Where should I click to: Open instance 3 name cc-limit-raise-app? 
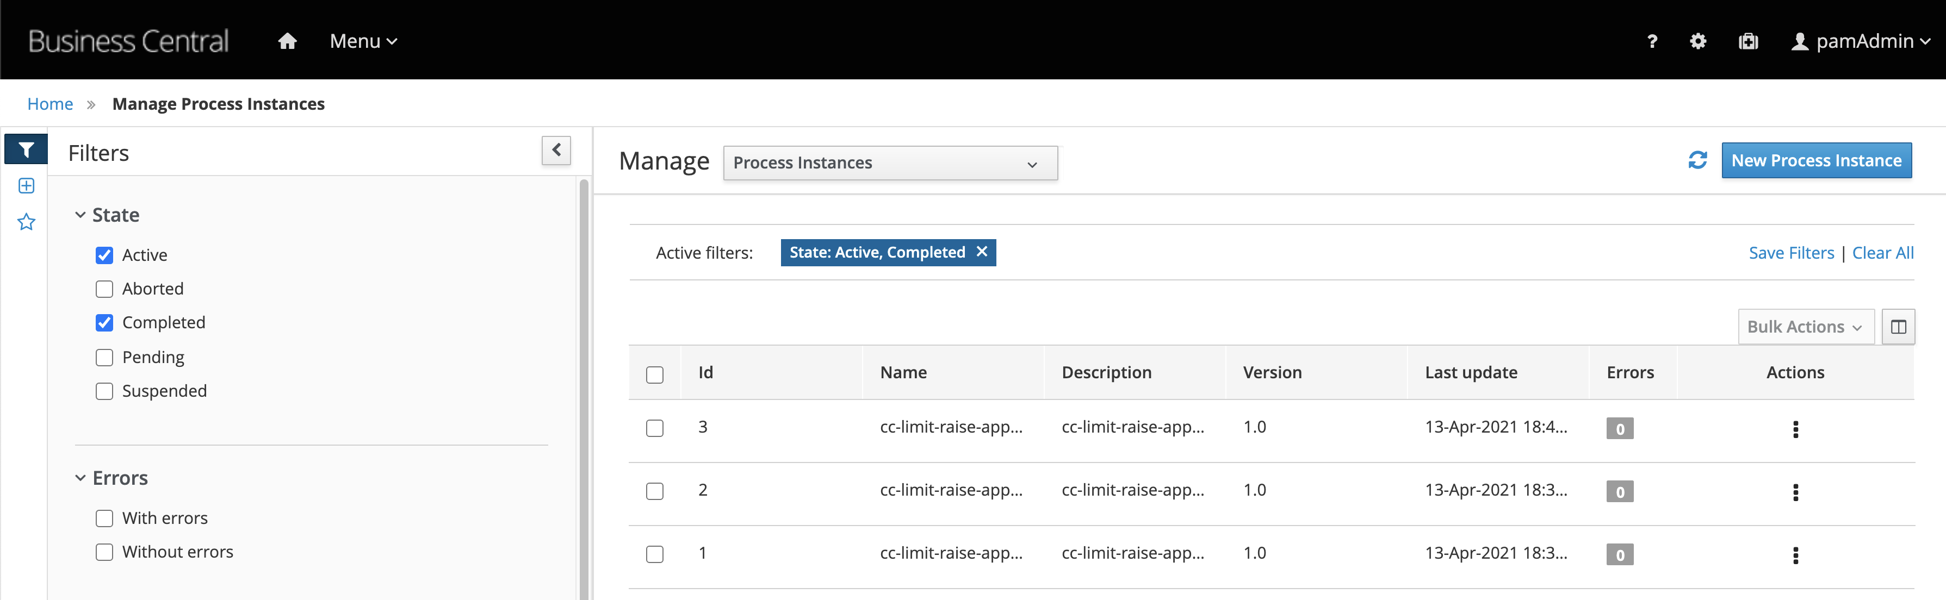point(951,427)
